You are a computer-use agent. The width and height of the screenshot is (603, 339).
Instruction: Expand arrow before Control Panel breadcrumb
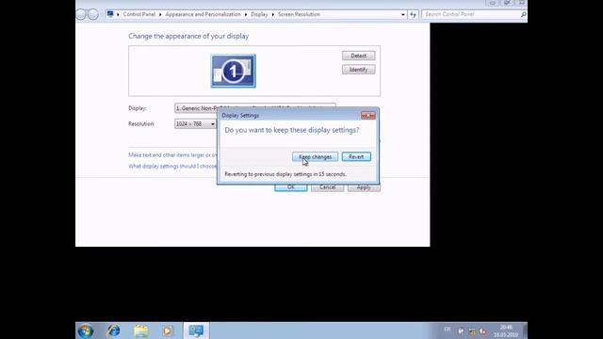coord(118,14)
